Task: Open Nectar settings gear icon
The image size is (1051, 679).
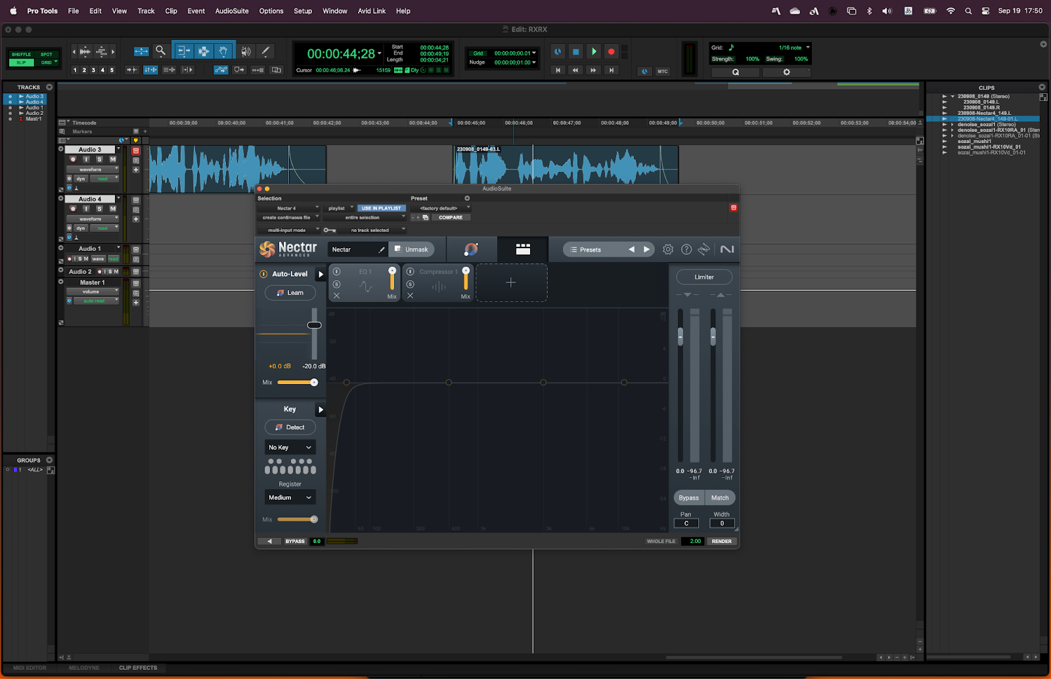Action: pyautogui.click(x=668, y=250)
